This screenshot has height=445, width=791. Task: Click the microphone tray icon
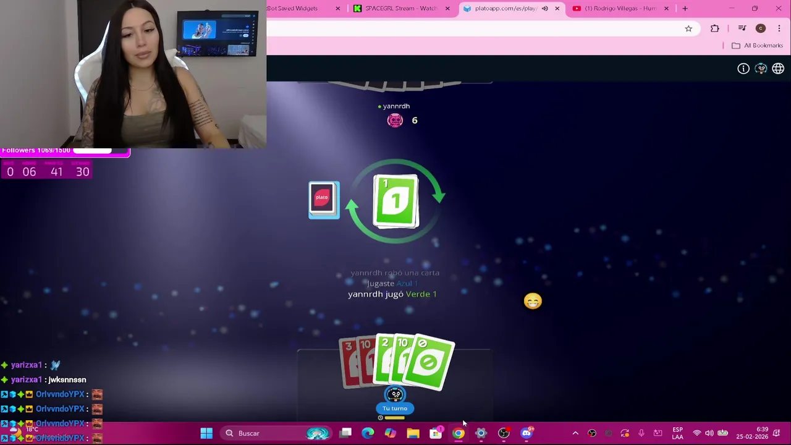(641, 433)
